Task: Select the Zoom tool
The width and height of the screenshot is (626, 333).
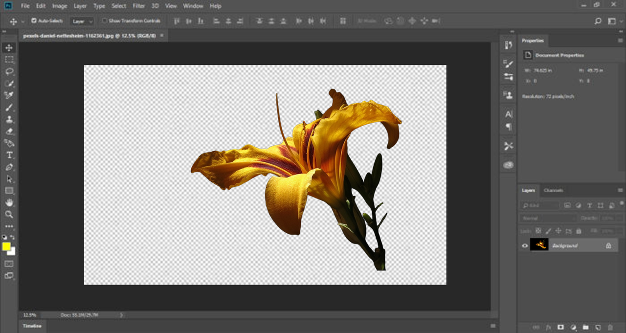Action: point(9,215)
